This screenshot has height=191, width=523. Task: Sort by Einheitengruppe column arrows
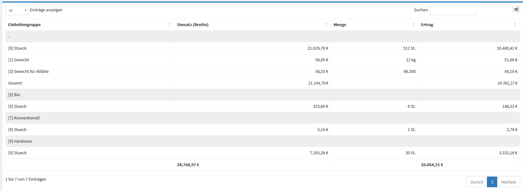click(x=170, y=25)
